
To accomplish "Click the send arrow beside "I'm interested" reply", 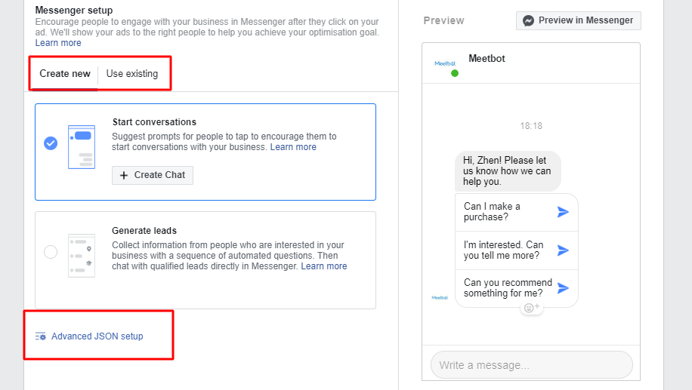I will coord(563,250).
